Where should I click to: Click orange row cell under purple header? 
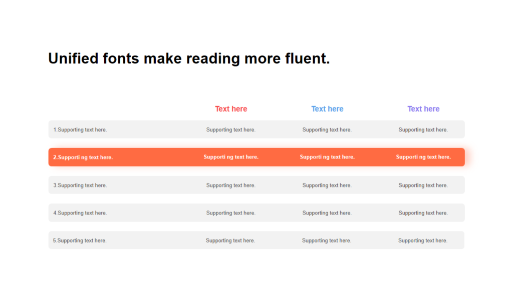(423, 156)
